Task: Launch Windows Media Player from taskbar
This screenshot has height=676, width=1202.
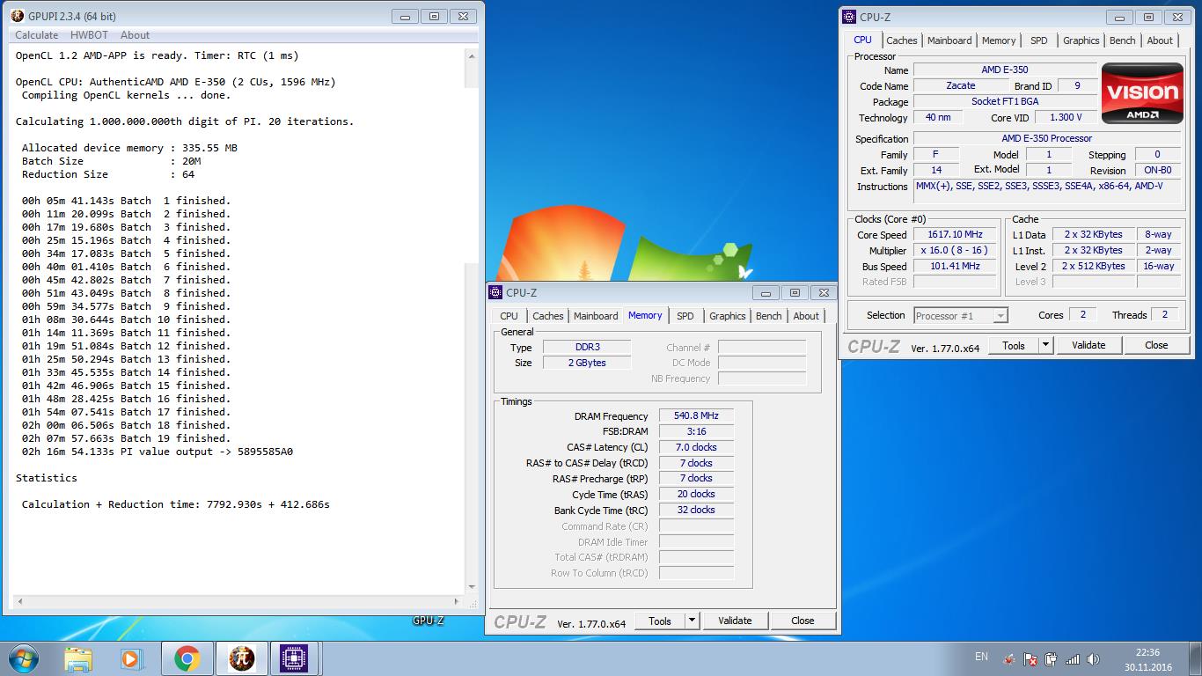Action: pyautogui.click(x=132, y=658)
